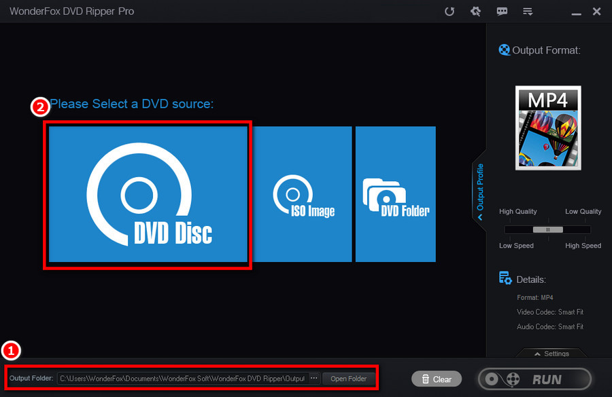Expand the Settings panel

(x=551, y=354)
